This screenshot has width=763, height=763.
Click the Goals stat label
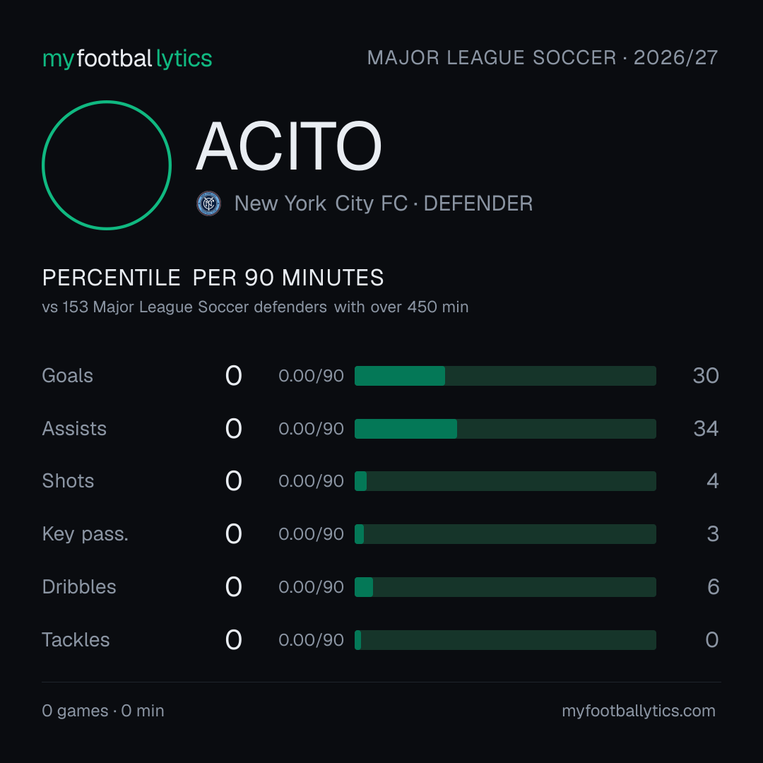click(67, 376)
